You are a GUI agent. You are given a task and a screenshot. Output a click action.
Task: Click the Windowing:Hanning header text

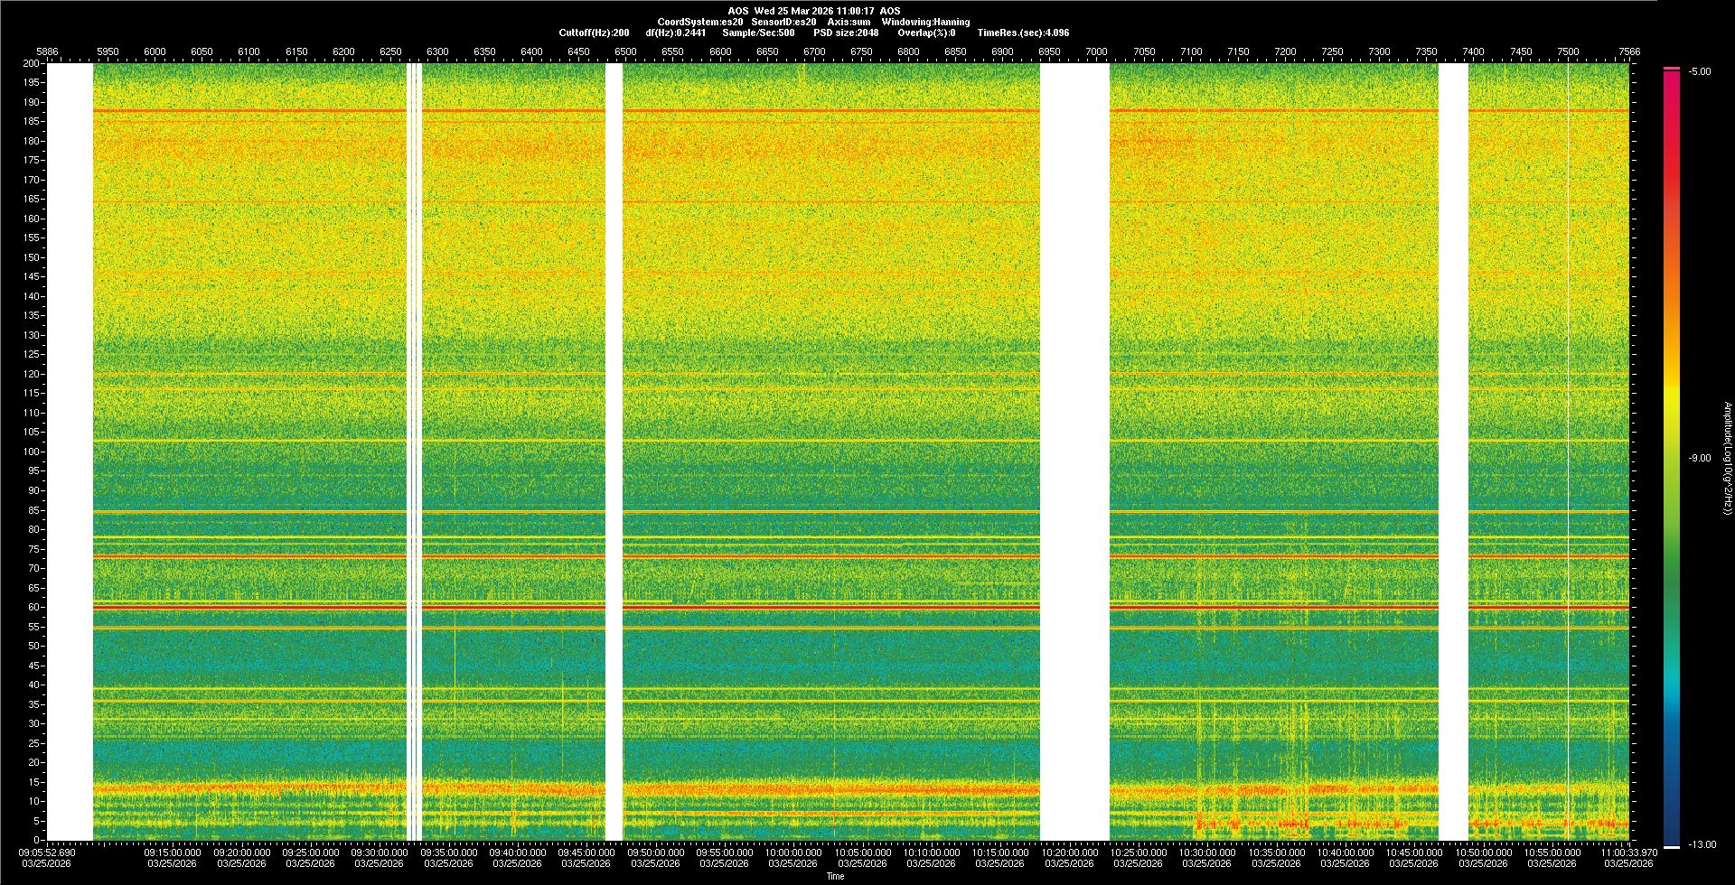pyautogui.click(x=925, y=22)
